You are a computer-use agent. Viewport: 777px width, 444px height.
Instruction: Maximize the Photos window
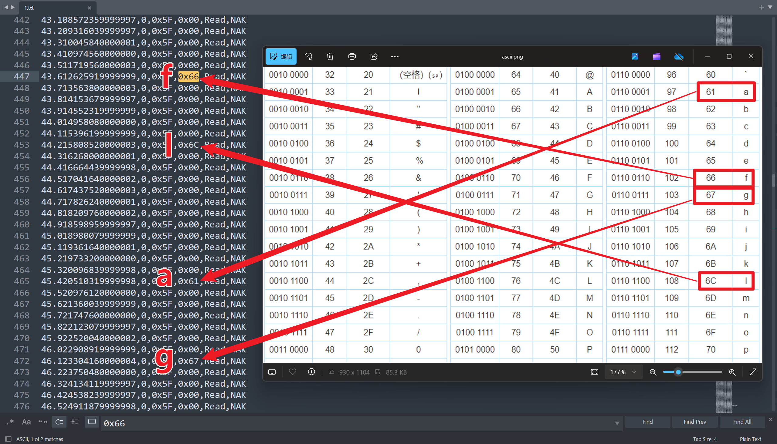[x=729, y=56]
